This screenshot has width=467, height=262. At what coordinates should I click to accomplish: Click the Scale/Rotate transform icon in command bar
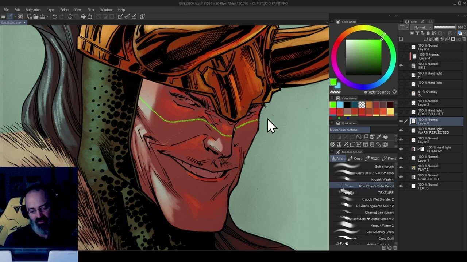[x=90, y=16]
